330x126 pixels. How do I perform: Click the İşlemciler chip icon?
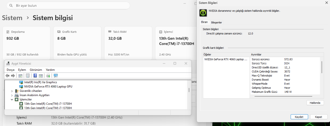[17, 99]
